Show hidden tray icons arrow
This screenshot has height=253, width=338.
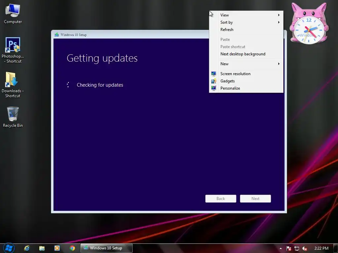[281, 248]
